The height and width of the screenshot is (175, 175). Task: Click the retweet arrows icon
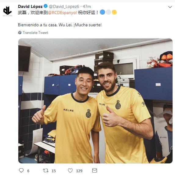click(x=46, y=170)
